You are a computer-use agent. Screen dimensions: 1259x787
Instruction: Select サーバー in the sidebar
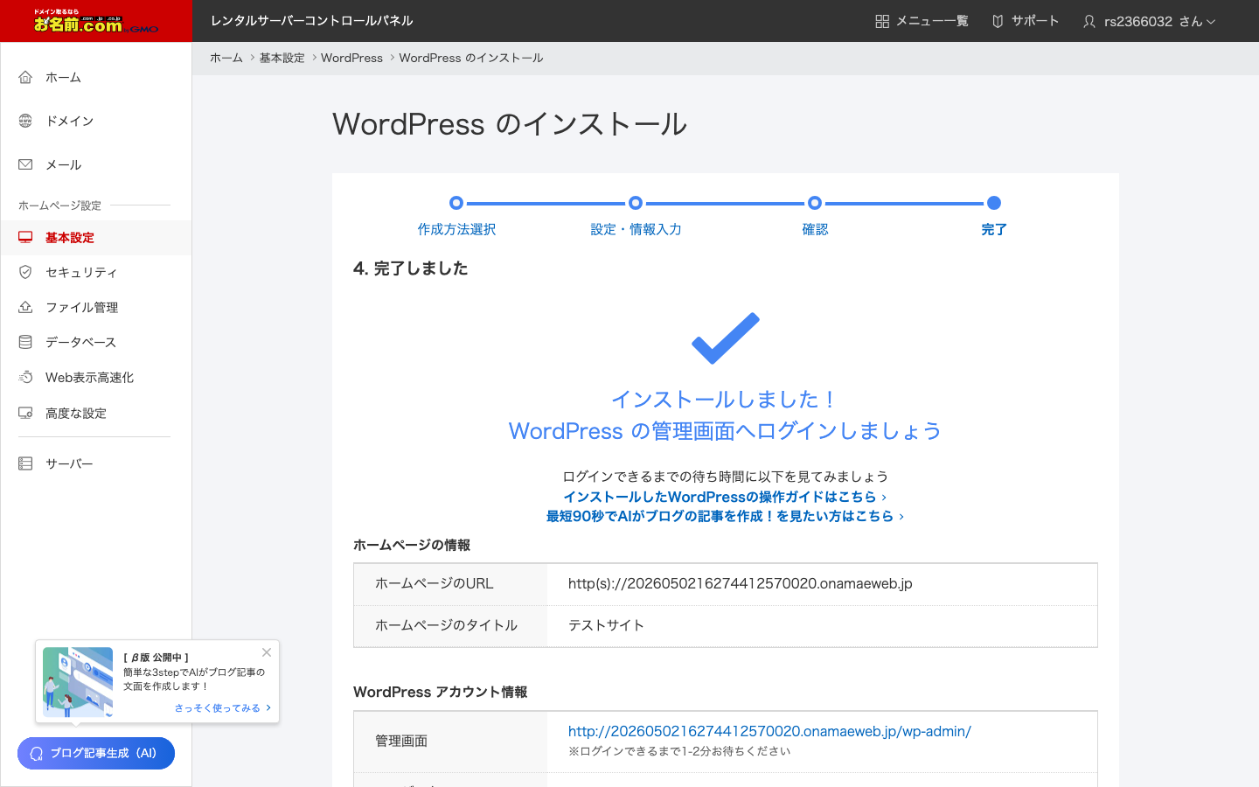(x=96, y=463)
